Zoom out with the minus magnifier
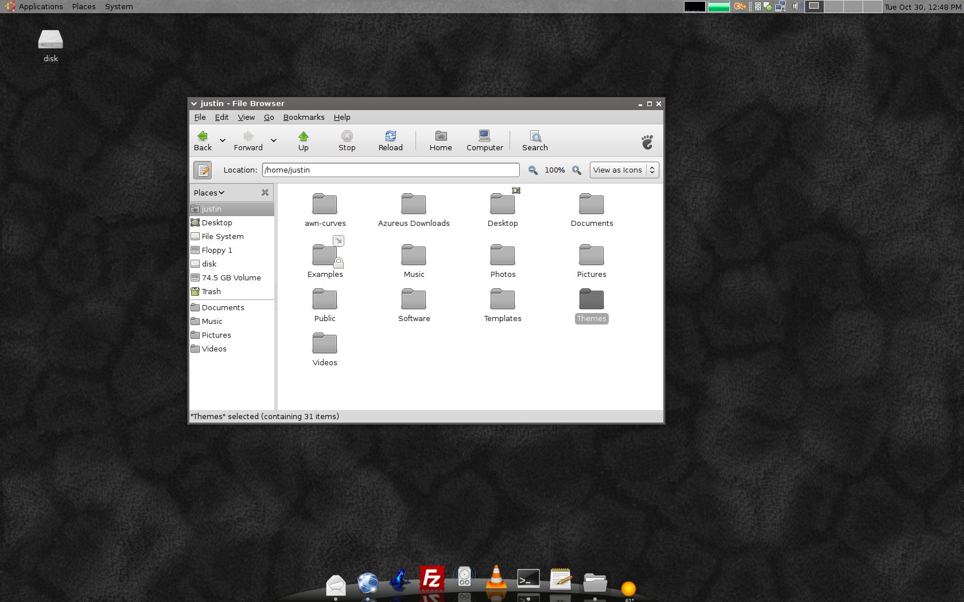 (x=533, y=170)
